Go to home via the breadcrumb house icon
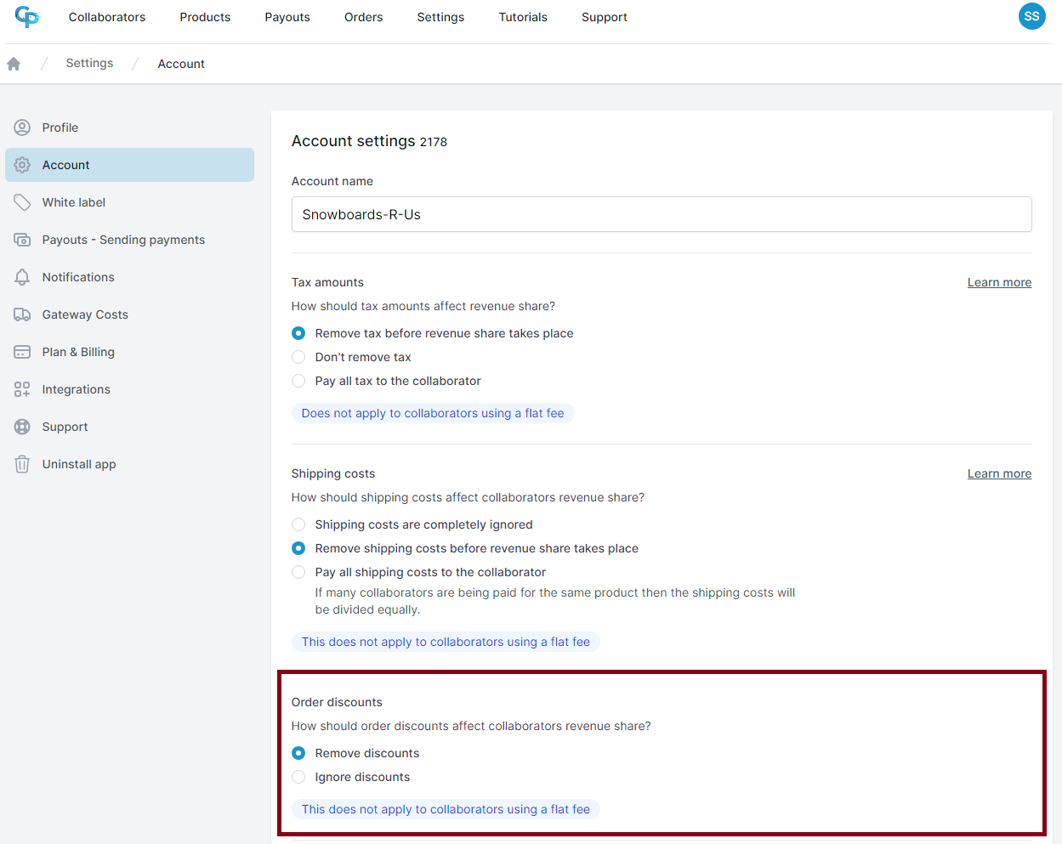This screenshot has width=1062, height=844. [14, 64]
